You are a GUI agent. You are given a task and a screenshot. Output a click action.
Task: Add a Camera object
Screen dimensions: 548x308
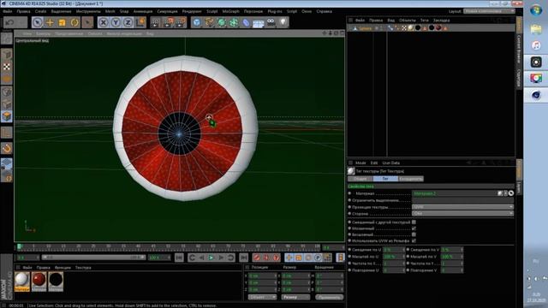coord(271,22)
